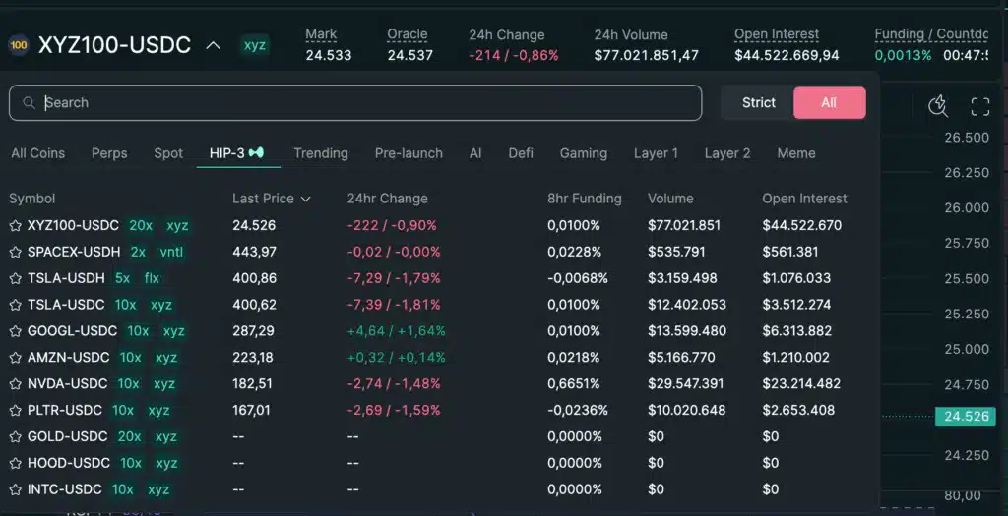Focus the Search input field
Image resolution: width=1008 pixels, height=516 pixels.
click(x=364, y=103)
